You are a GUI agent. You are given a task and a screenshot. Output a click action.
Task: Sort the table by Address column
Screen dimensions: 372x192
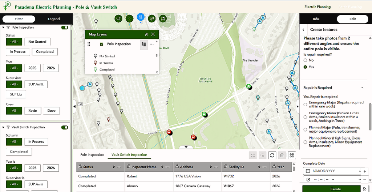210,167
